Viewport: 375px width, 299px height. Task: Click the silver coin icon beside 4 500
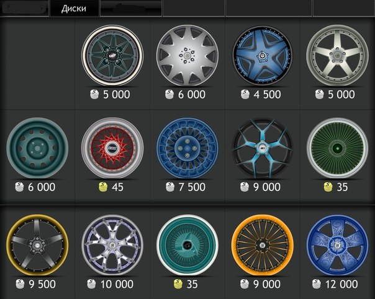245,95
